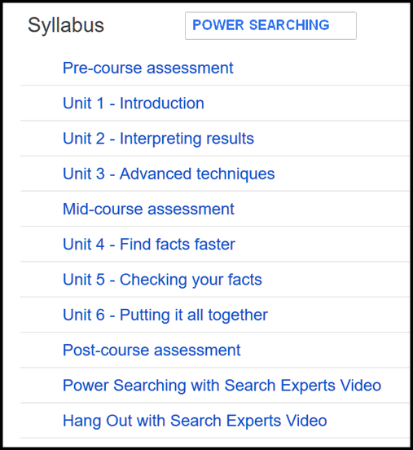Go to Unit 4 - Find facts faster
413x450 pixels.
pyautogui.click(x=149, y=245)
